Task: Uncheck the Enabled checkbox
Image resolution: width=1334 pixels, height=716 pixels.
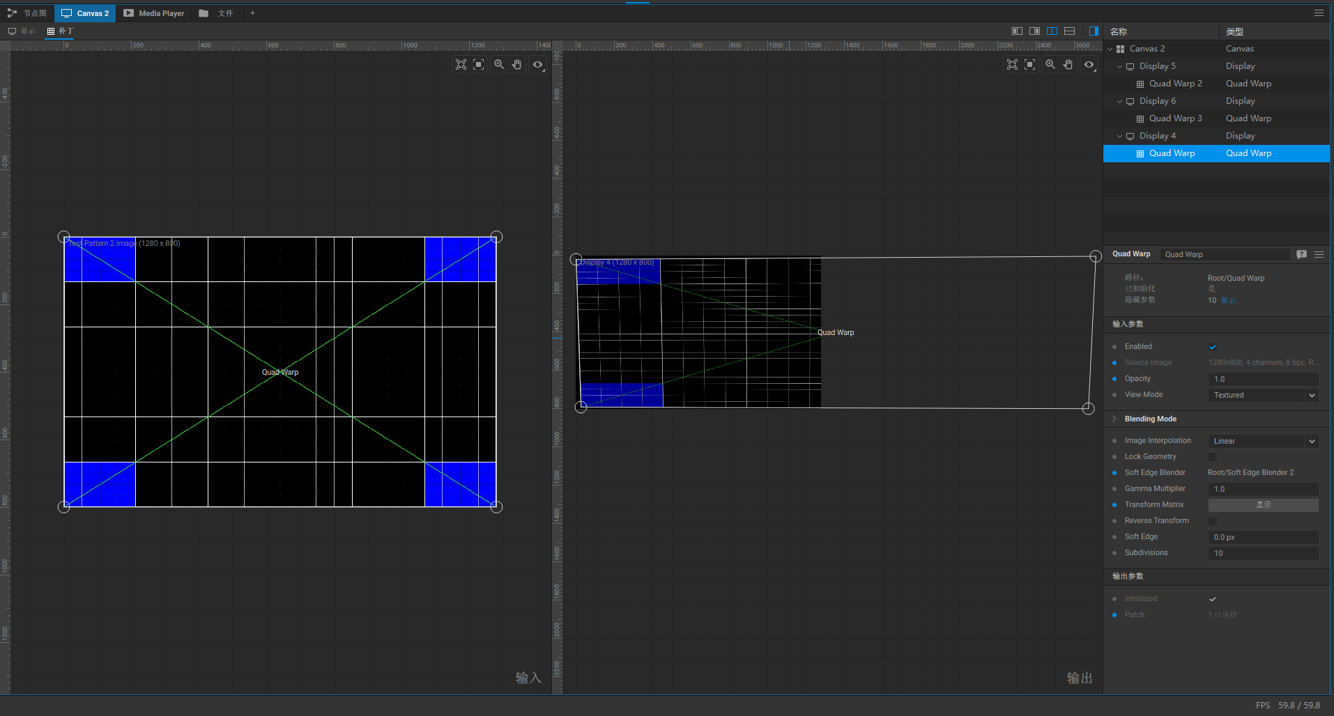Action: click(1213, 347)
